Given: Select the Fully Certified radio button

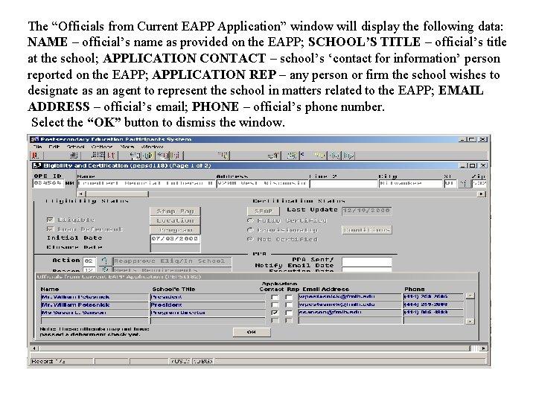Looking at the screenshot, I should point(251,220).
